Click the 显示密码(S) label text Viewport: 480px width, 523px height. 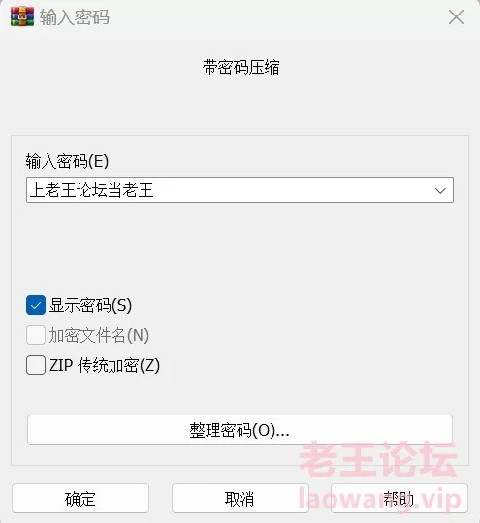tap(90, 305)
